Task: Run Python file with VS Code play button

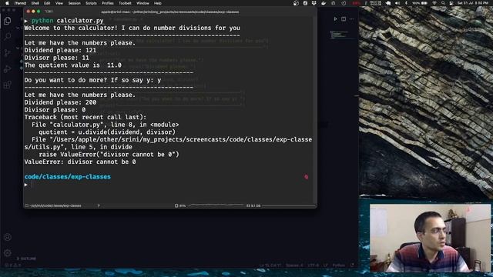Action: pos(335,19)
